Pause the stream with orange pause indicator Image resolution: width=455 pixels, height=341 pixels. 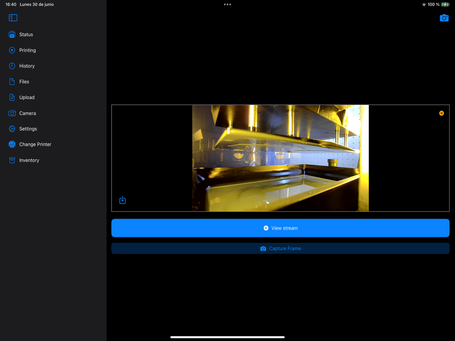(441, 113)
